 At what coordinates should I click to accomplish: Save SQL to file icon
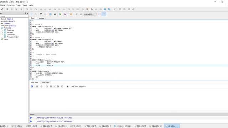[65, 14]
